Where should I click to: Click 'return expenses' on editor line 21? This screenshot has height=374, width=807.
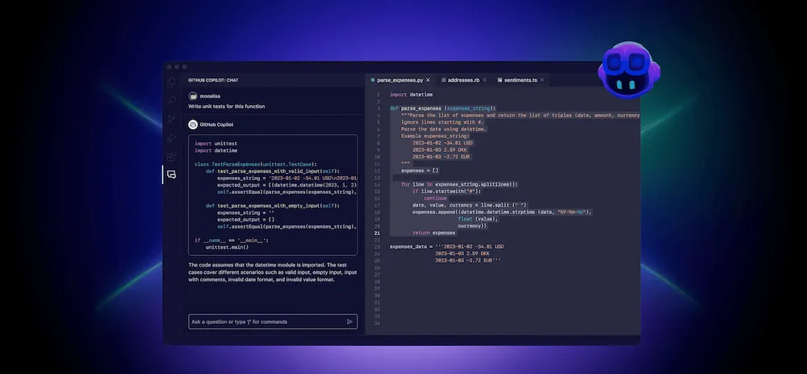[x=433, y=233]
